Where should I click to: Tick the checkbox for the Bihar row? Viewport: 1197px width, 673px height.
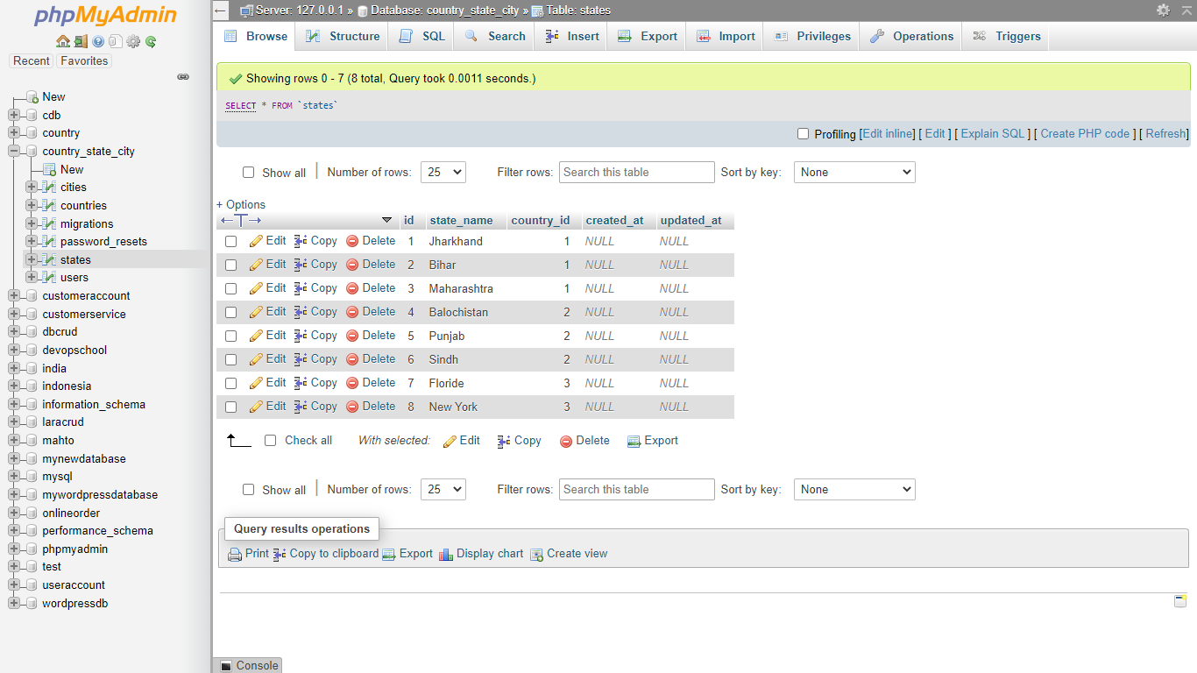pos(231,265)
